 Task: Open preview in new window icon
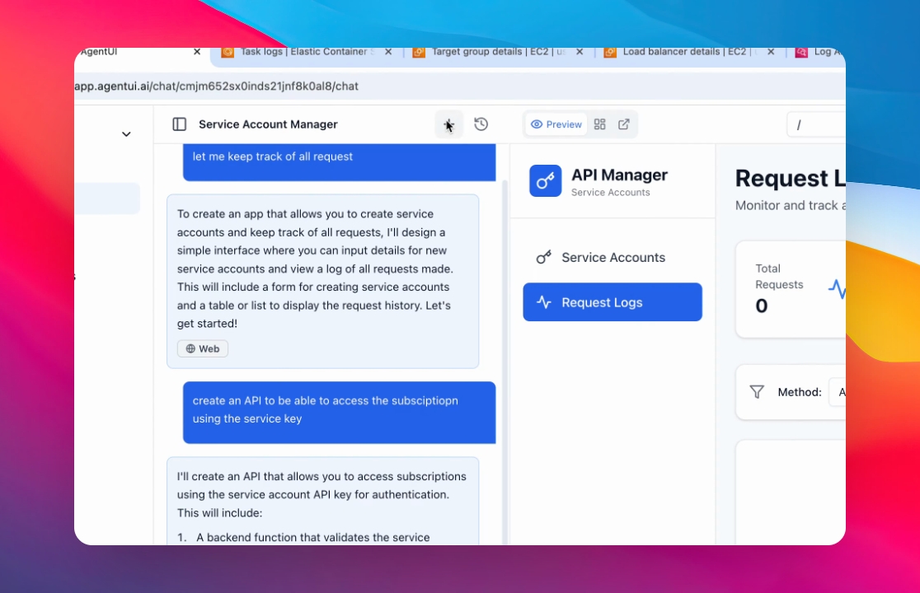[x=624, y=124]
